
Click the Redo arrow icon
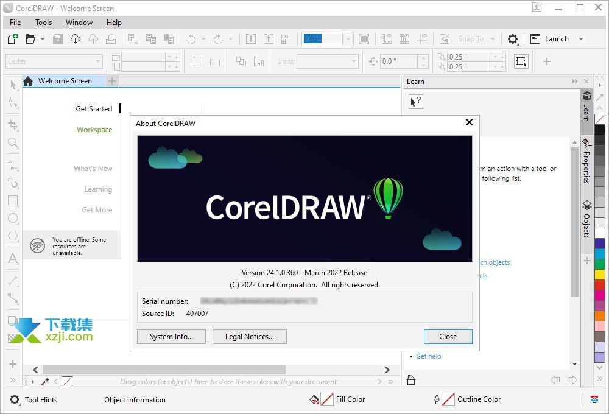click(x=218, y=39)
